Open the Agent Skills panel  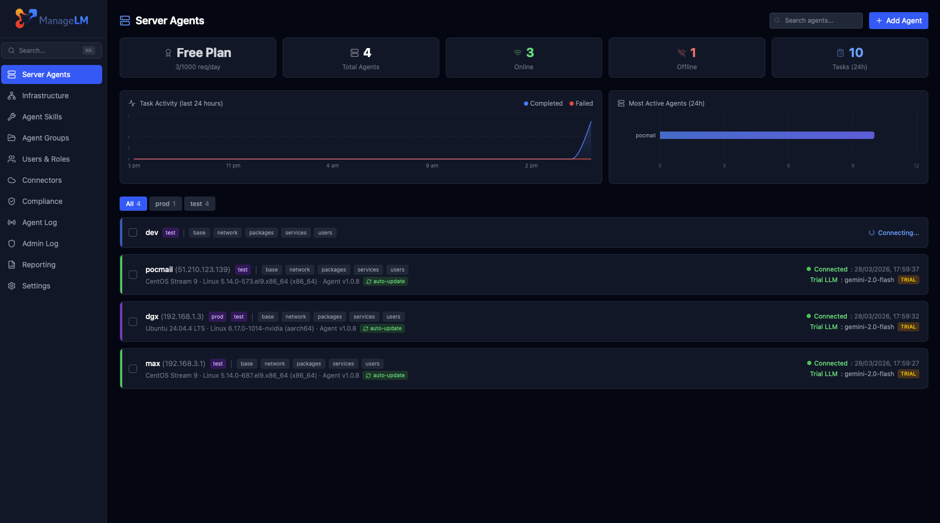pyautogui.click(x=41, y=117)
